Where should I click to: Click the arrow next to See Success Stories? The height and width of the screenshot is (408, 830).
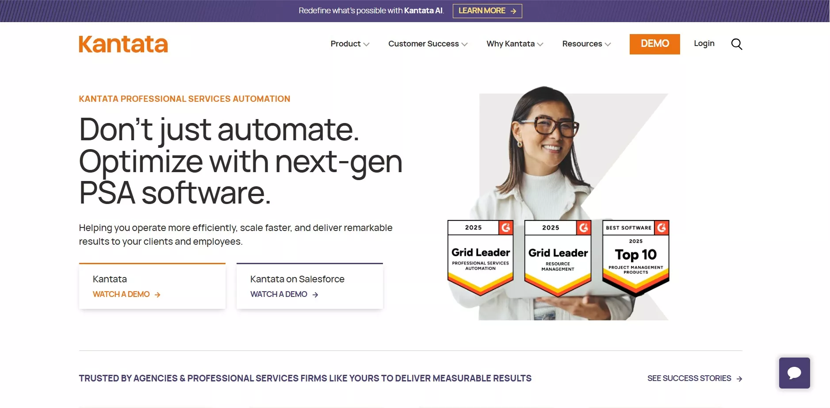pyautogui.click(x=739, y=379)
